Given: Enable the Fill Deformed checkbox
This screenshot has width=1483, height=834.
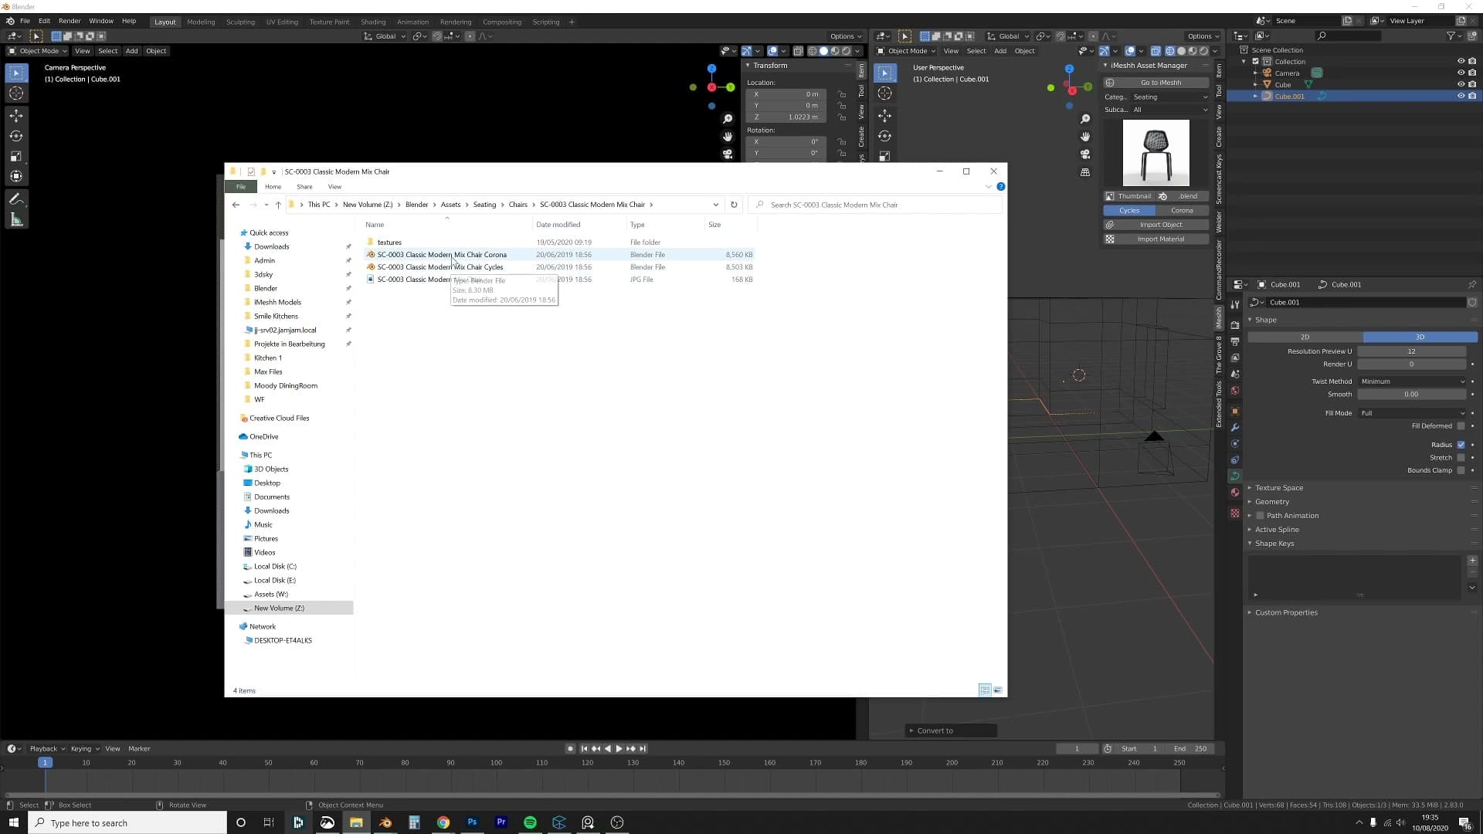Looking at the screenshot, I should [x=1461, y=426].
